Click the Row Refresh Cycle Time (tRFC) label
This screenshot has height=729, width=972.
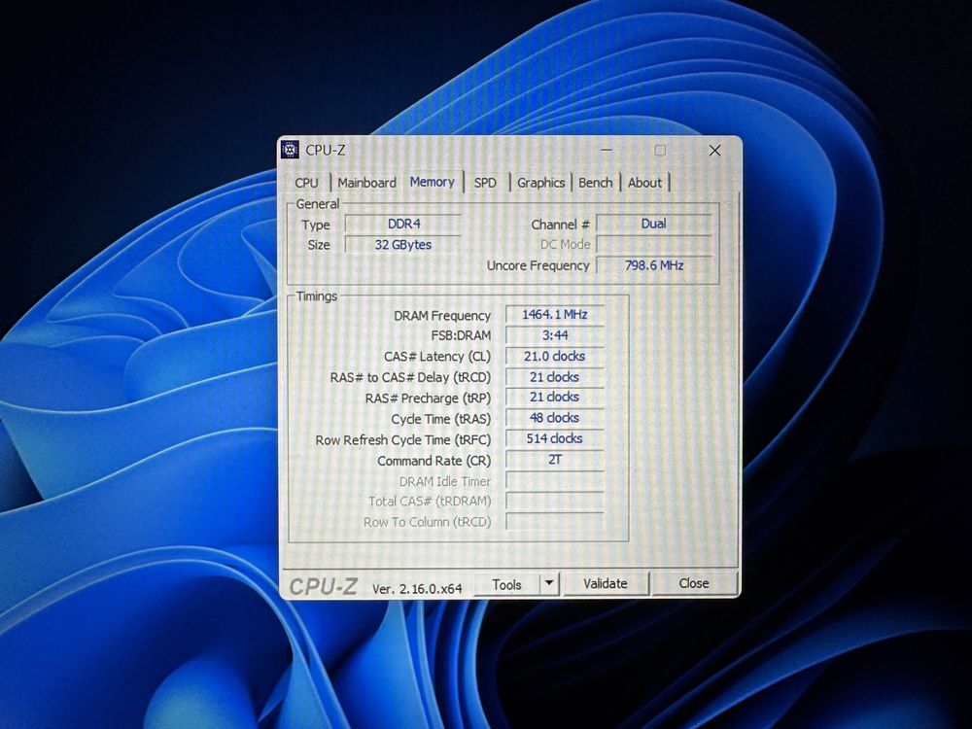click(x=403, y=440)
